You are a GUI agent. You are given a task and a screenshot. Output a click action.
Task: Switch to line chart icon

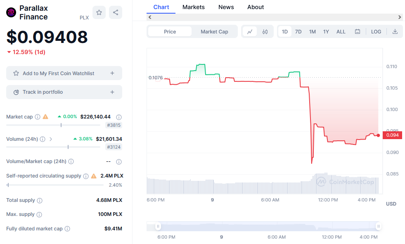point(250,32)
